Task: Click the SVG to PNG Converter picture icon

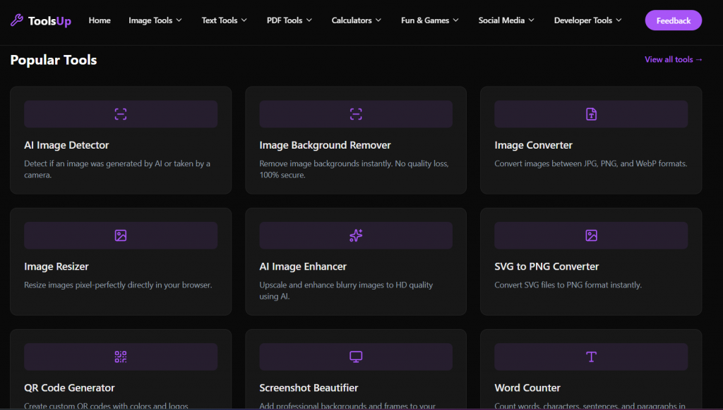Action: point(591,235)
